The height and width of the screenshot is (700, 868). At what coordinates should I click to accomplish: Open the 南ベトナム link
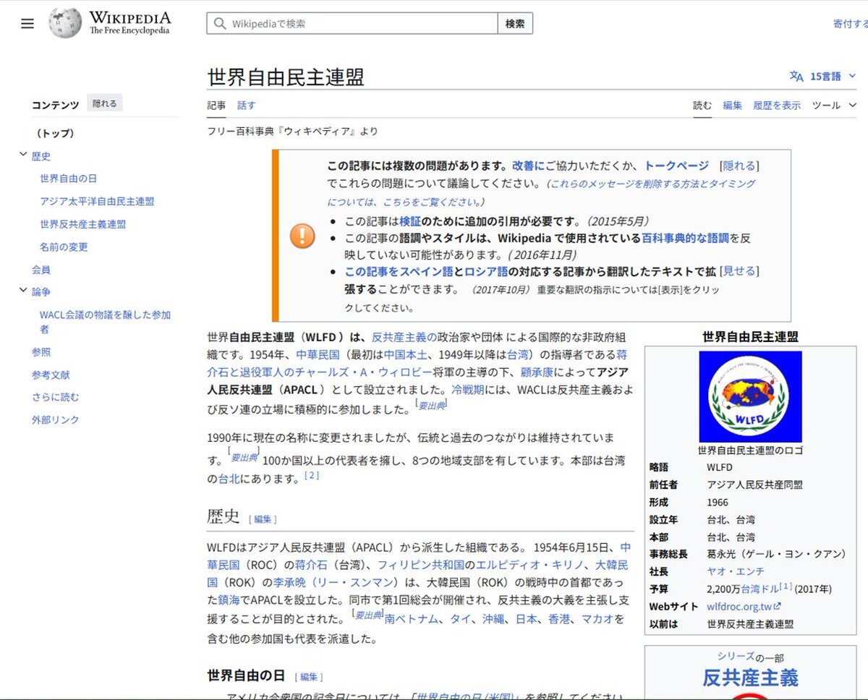pos(413,619)
